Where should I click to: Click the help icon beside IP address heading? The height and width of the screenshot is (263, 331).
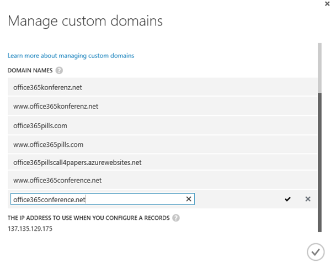(176, 218)
